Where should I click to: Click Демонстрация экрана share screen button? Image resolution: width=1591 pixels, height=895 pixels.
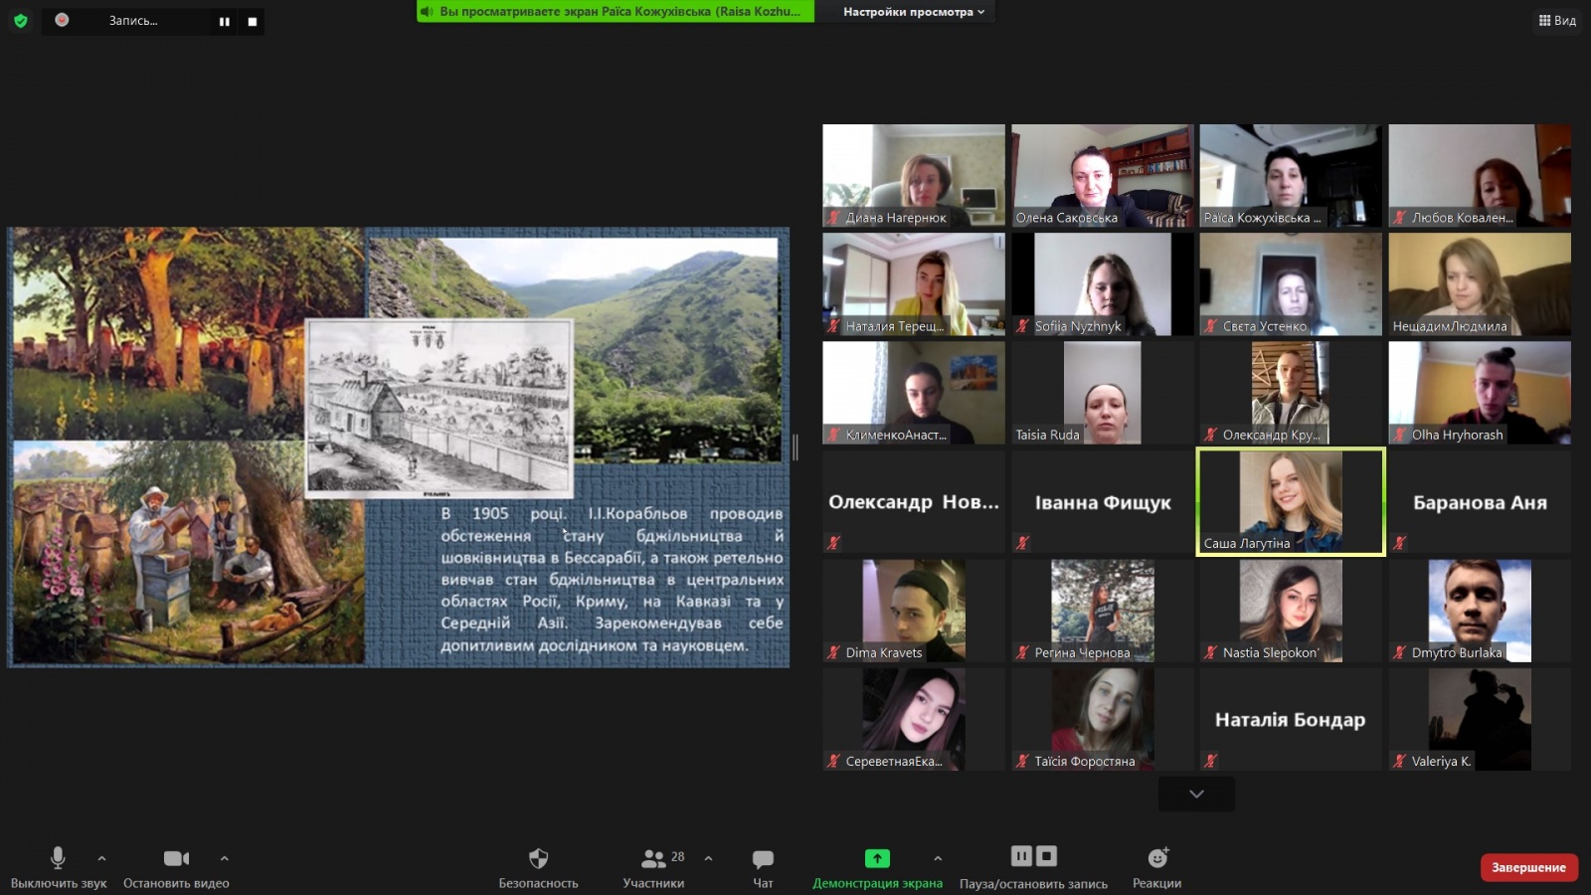(x=877, y=867)
